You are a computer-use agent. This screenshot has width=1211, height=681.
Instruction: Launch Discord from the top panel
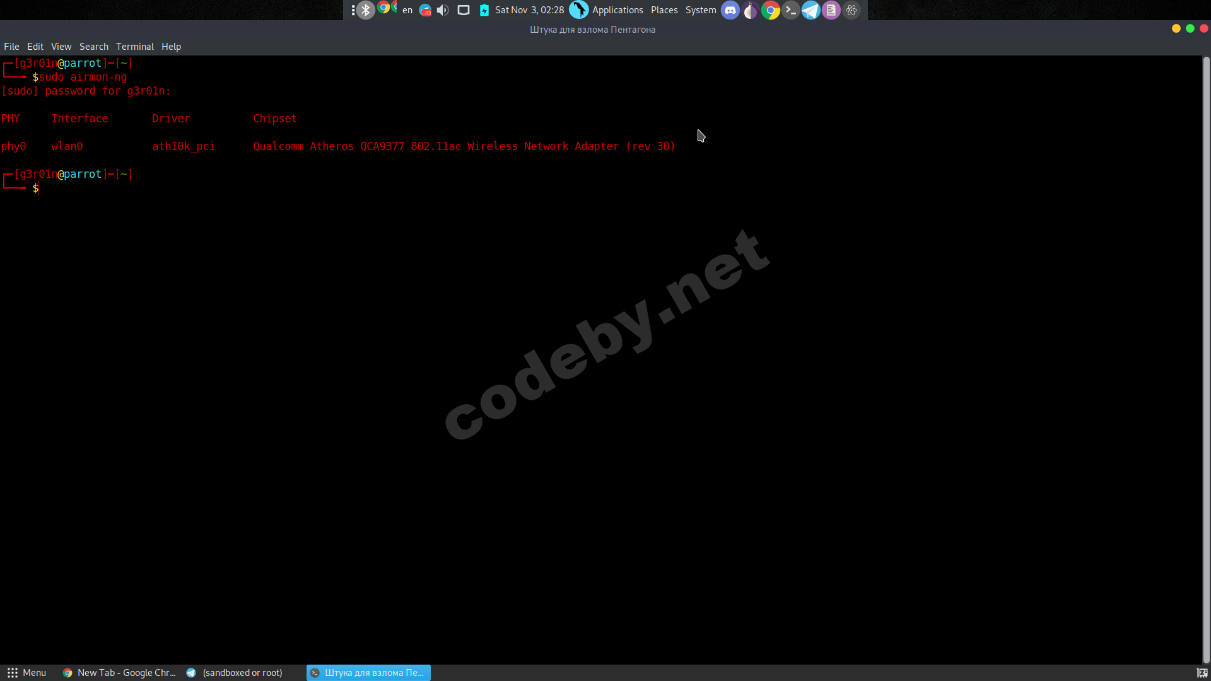coord(730,10)
